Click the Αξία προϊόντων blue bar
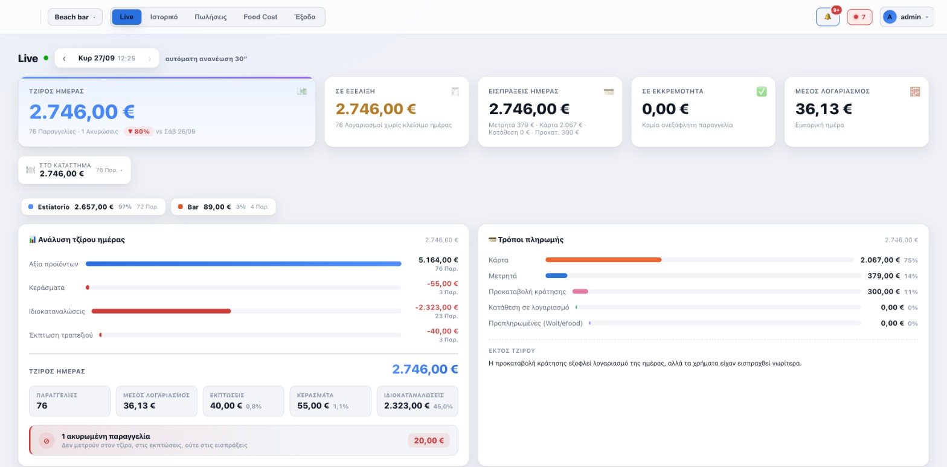The width and height of the screenshot is (947, 467). coord(243,263)
